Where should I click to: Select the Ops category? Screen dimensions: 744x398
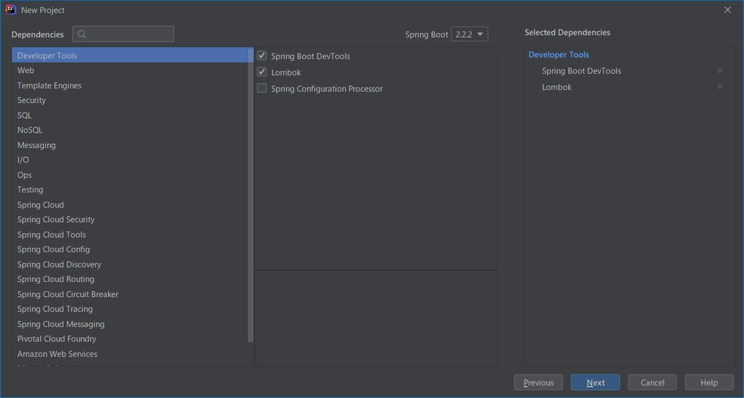(130, 174)
